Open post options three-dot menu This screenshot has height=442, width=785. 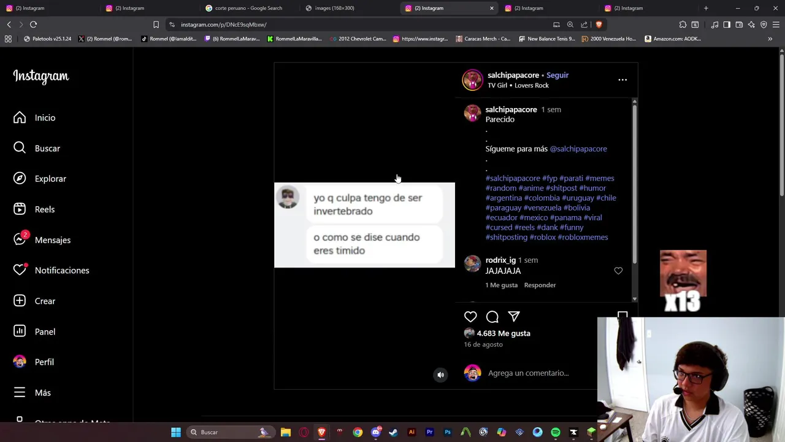tap(622, 80)
